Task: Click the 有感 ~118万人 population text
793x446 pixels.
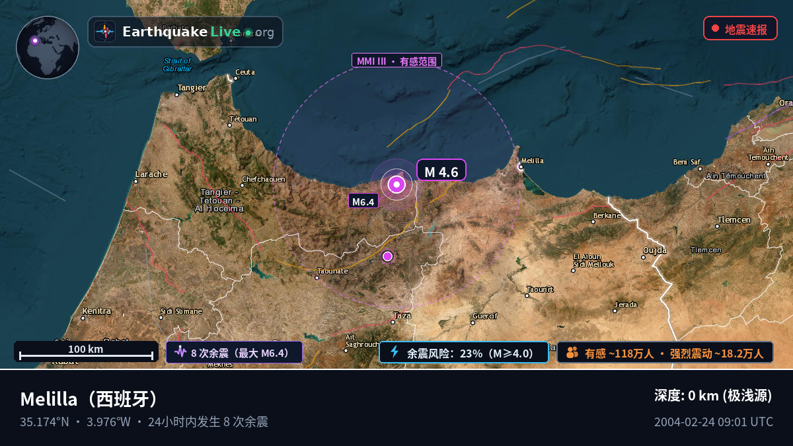Action: [x=620, y=353]
